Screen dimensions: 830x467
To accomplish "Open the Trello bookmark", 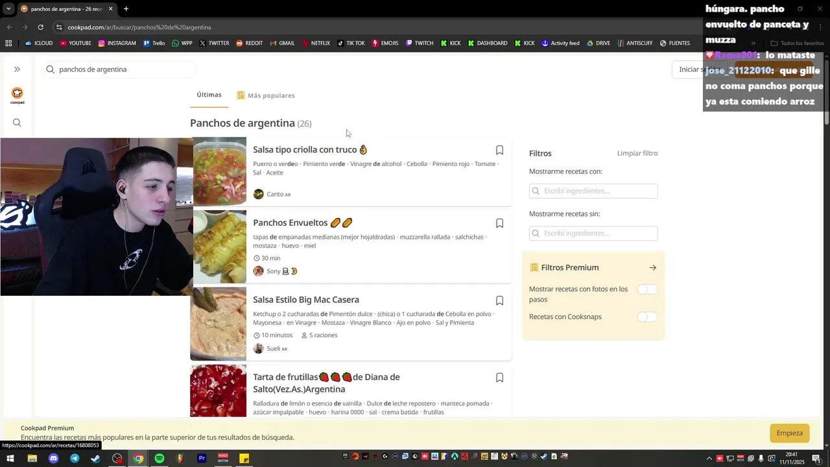I will click(154, 43).
